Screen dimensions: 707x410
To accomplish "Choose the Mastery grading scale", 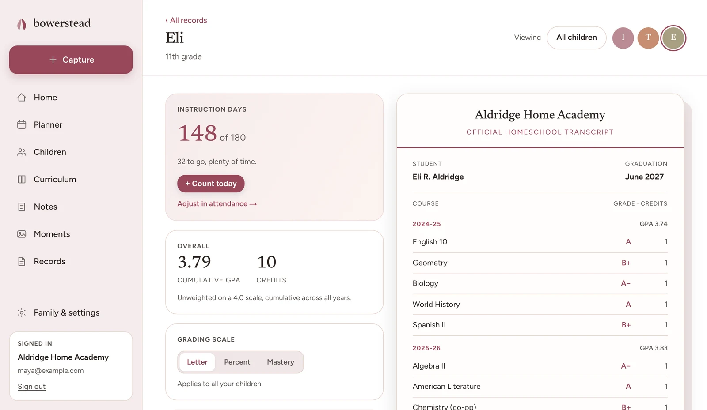I will (280, 362).
